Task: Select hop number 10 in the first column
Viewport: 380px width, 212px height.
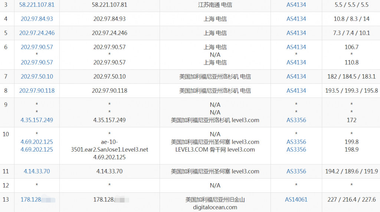Action: (x=6, y=134)
